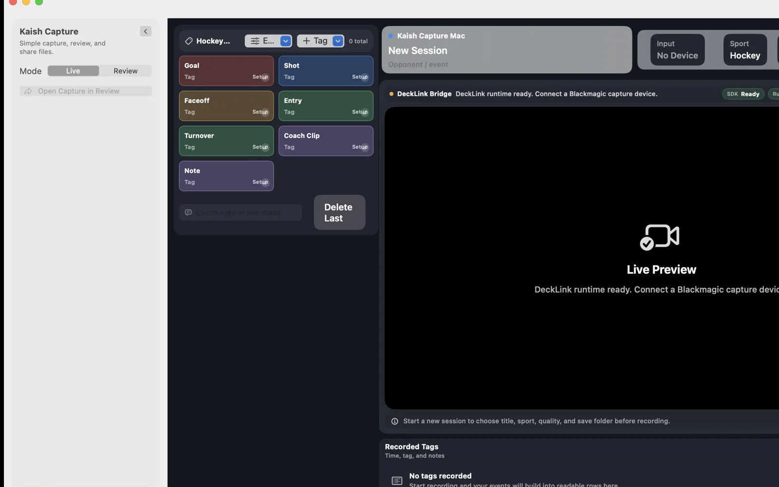Expand the Tag dropdown arrow
The width and height of the screenshot is (779, 487).
[338, 41]
